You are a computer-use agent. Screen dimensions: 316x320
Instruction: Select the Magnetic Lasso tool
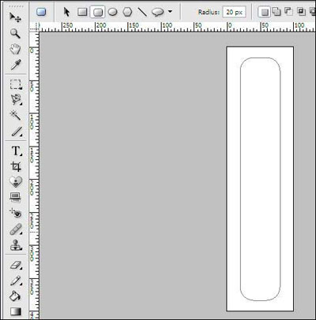pyautogui.click(x=16, y=100)
